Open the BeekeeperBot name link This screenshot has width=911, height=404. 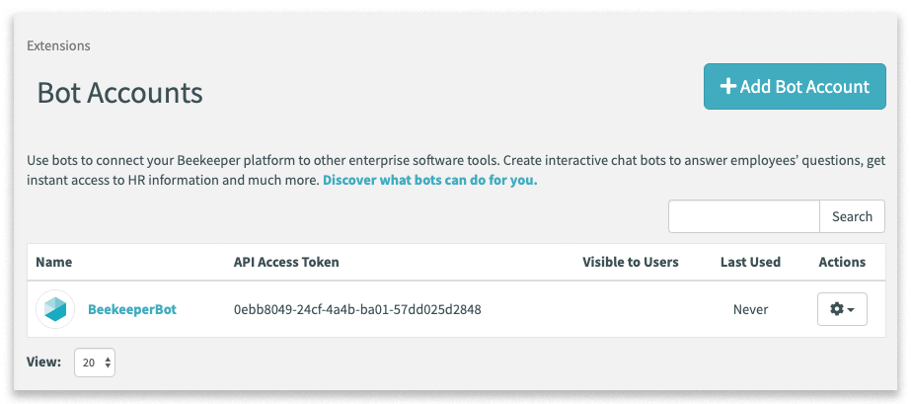pyautogui.click(x=132, y=309)
